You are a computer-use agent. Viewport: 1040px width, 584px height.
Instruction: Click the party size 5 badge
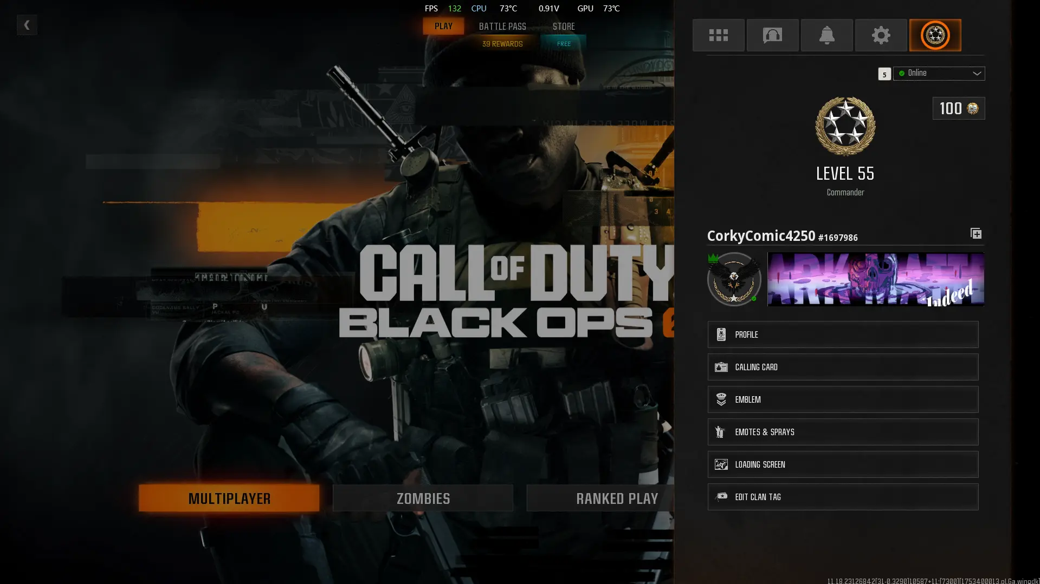pyautogui.click(x=884, y=74)
